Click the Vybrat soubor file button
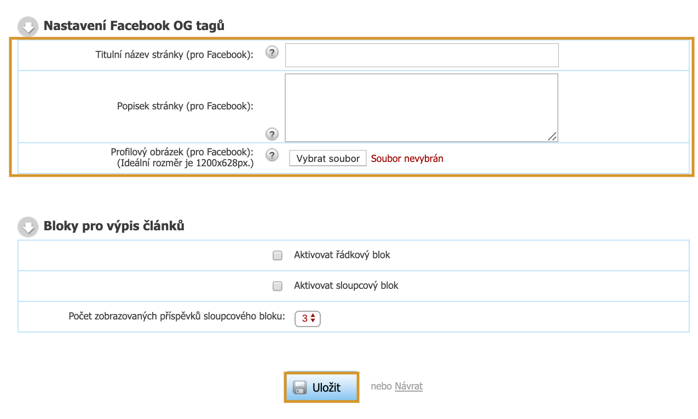The image size is (698, 419). 328,159
